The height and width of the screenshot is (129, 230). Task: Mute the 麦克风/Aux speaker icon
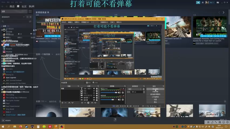119,93
